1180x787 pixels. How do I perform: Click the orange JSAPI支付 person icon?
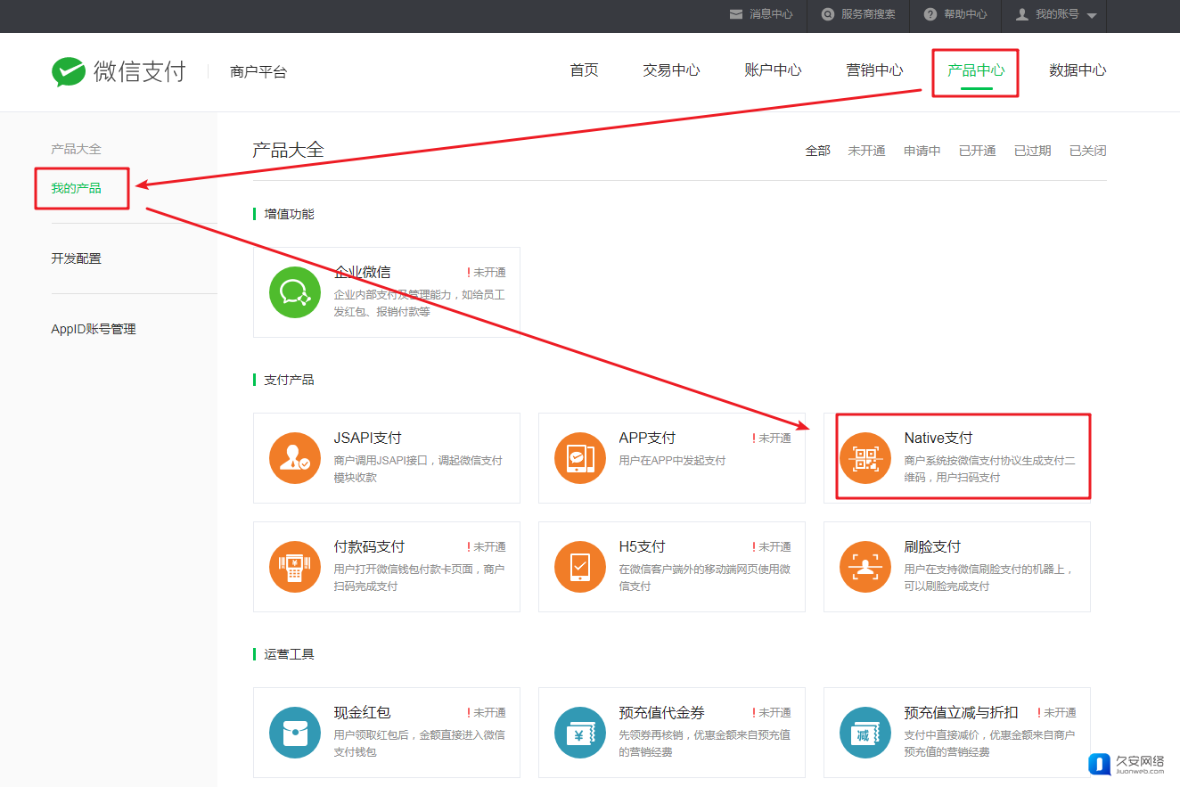point(295,458)
